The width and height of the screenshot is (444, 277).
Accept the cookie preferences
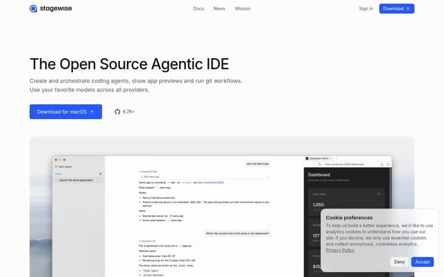422,262
